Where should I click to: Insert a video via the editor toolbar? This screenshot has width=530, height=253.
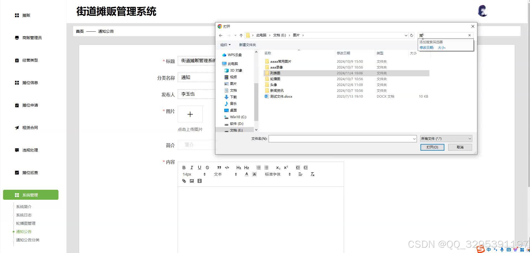coord(199,181)
